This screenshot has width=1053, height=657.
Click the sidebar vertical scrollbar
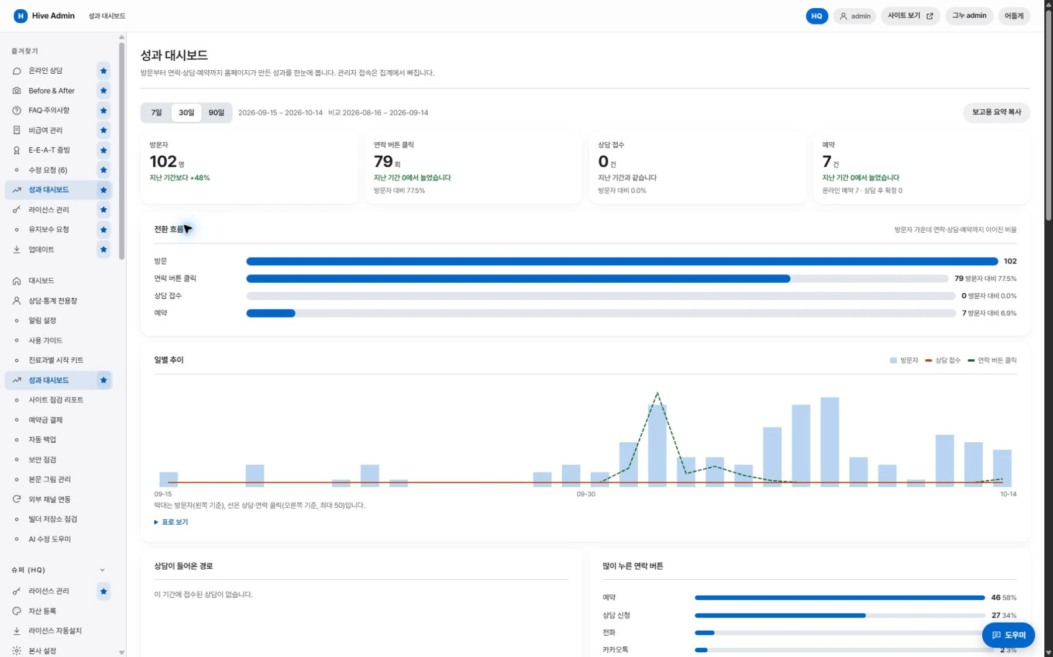tap(122, 150)
